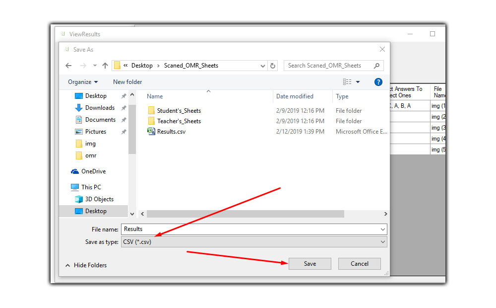Screen dimensions: 496x308
Task: Select 3D Objects in the sidebar
Action: pos(99,199)
